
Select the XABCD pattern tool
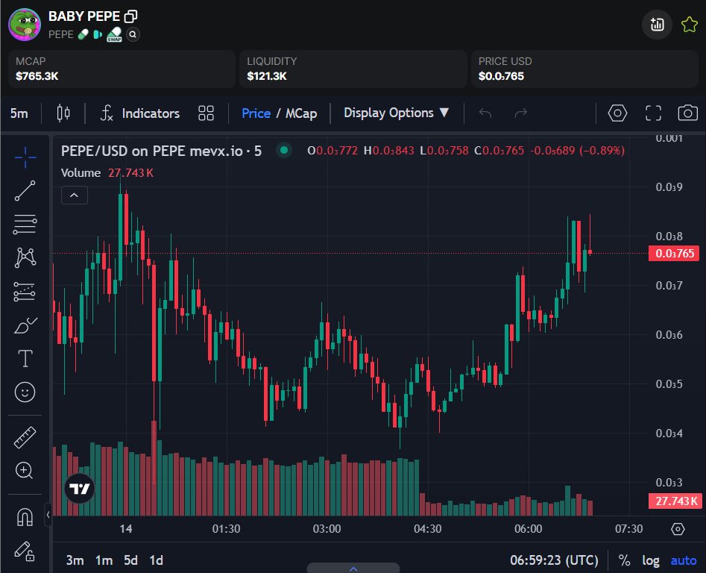25,257
